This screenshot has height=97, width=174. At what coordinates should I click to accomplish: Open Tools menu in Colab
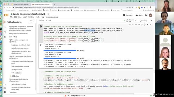pos(38,17)
